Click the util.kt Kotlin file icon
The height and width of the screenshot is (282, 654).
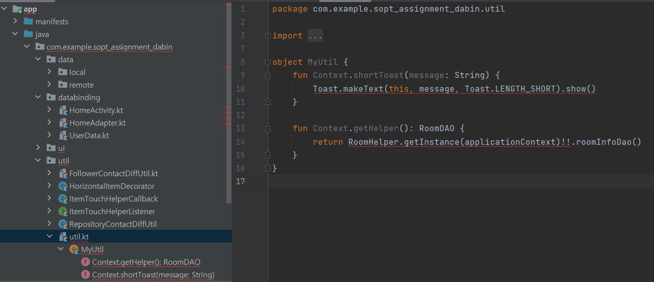point(63,236)
